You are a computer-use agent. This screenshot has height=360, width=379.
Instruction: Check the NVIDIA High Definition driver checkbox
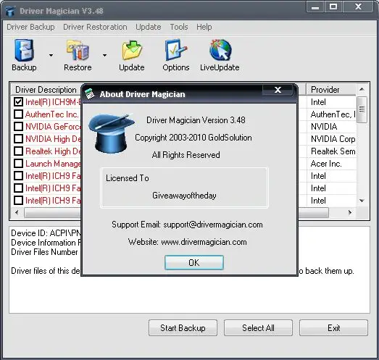pyautogui.click(x=18, y=138)
